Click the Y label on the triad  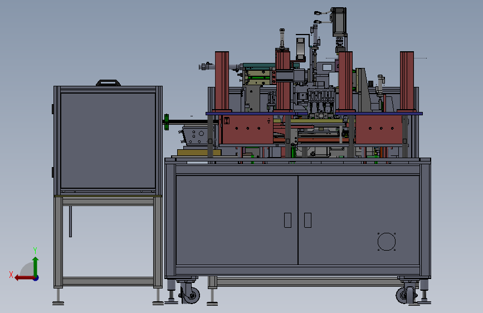point(35,251)
